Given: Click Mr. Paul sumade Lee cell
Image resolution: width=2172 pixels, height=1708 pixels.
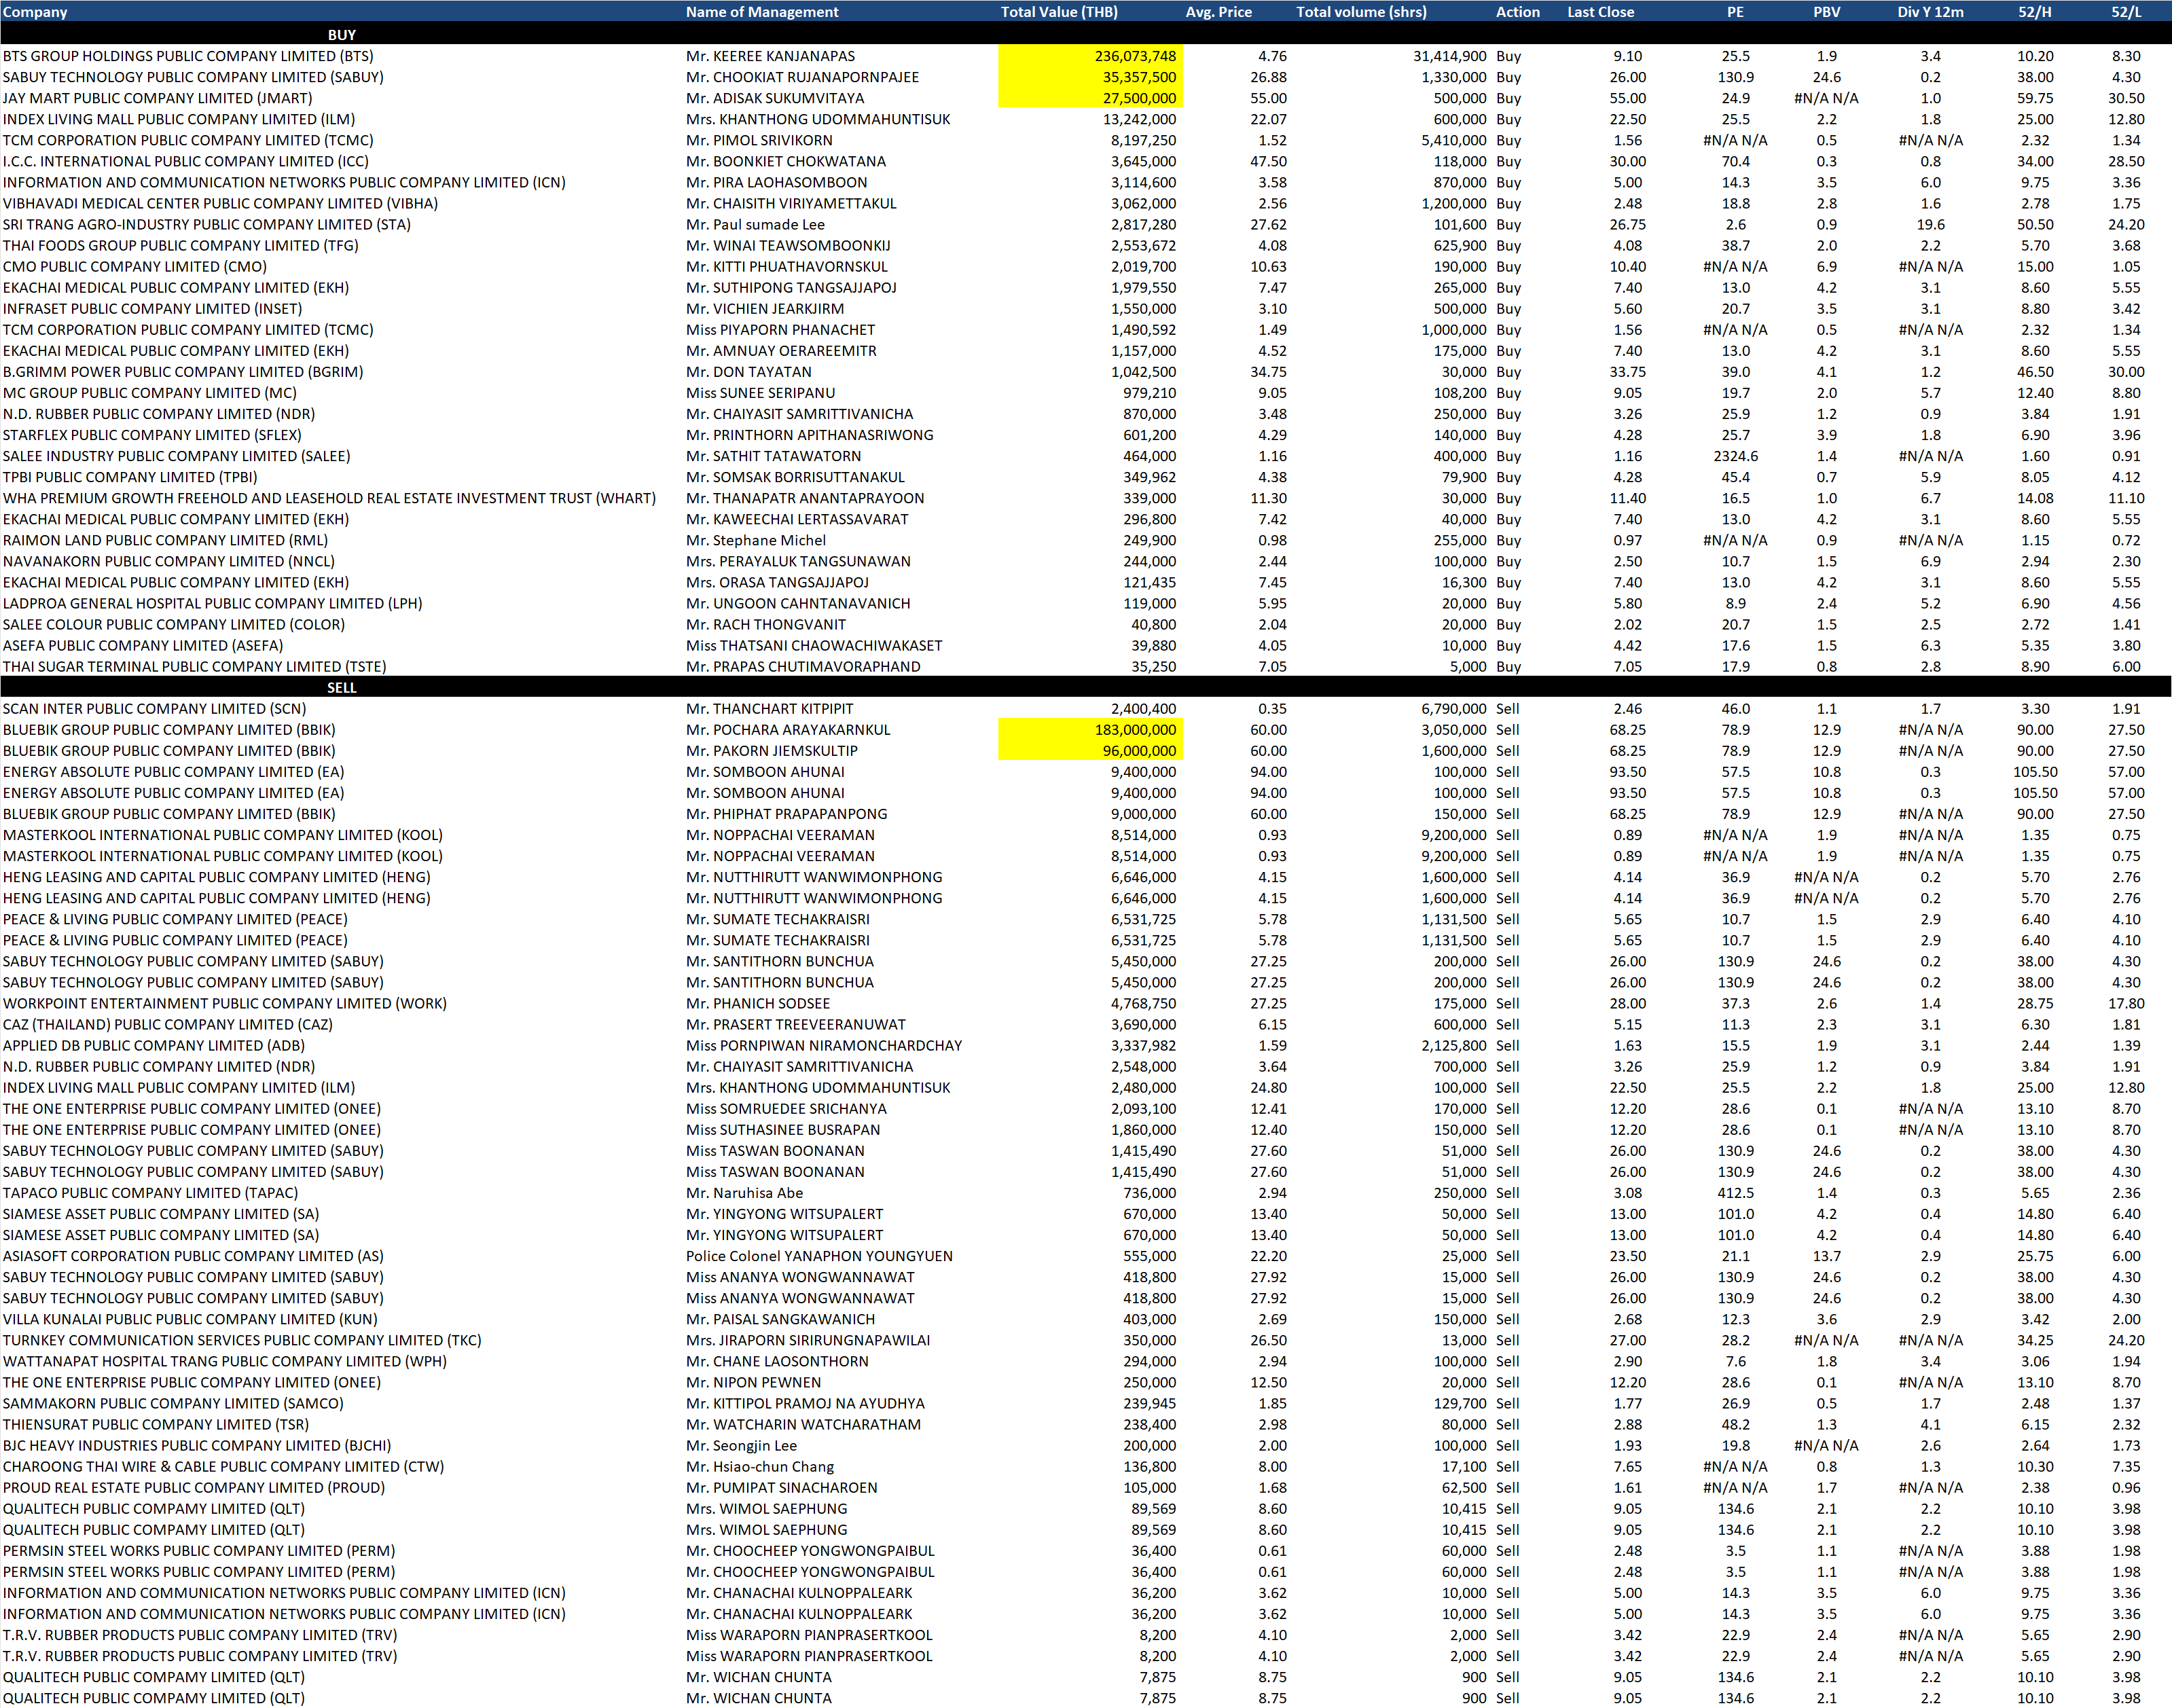Looking at the screenshot, I should (755, 224).
